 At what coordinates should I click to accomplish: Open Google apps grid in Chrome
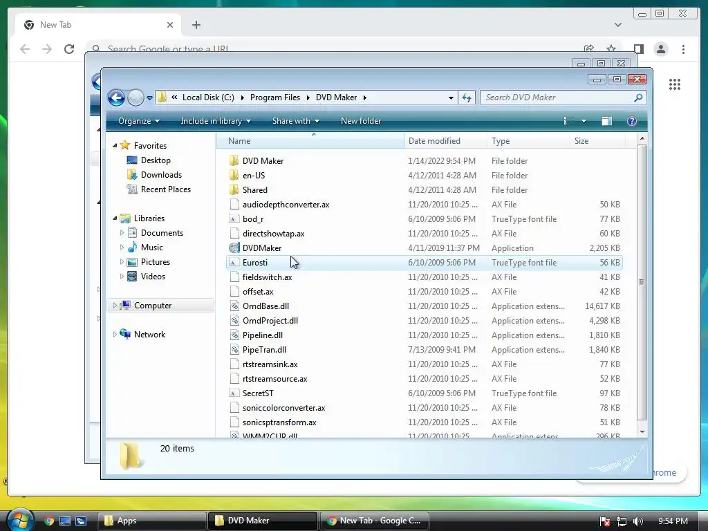675,84
